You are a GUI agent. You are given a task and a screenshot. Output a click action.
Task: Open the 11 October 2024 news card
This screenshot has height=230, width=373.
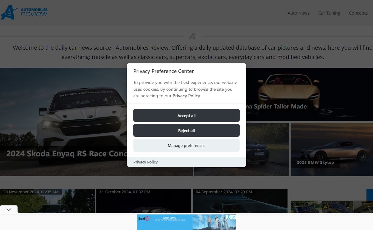point(144,201)
